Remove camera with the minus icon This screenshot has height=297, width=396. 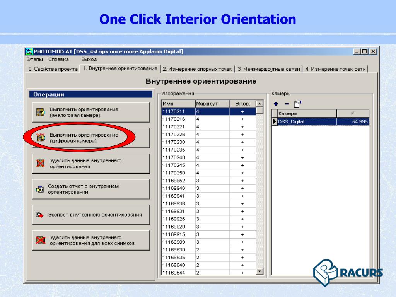pyautogui.click(x=287, y=104)
